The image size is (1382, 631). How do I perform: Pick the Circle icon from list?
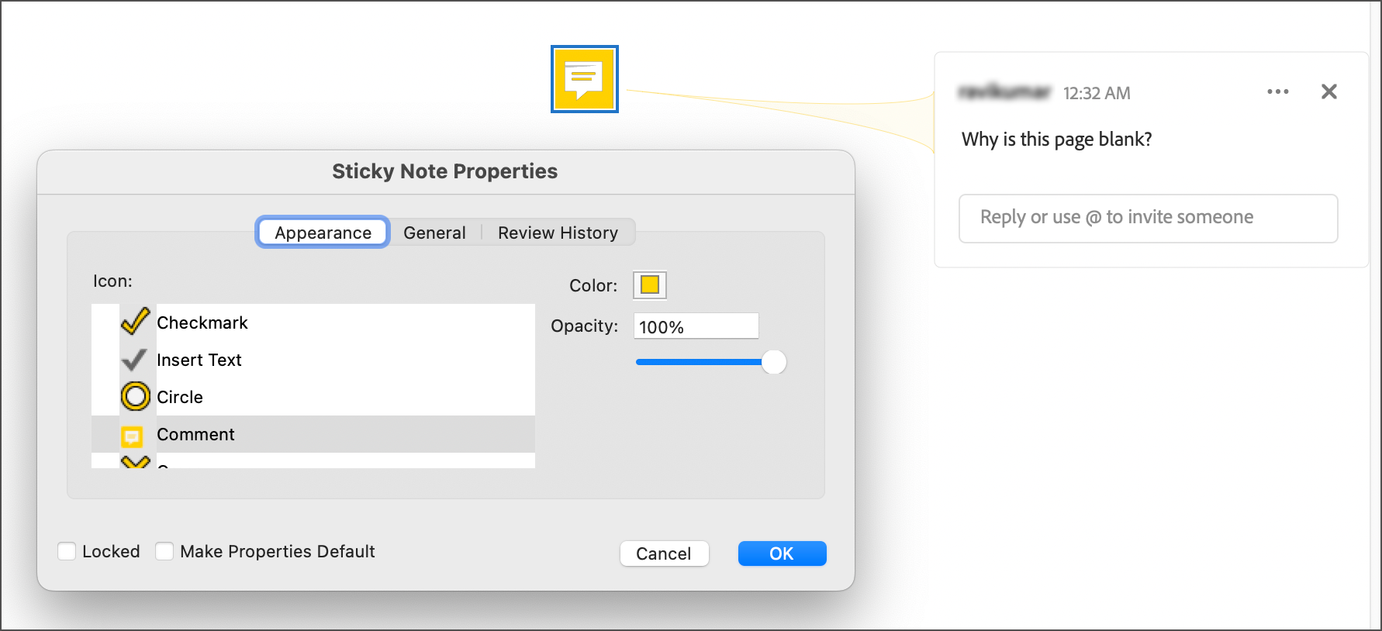click(x=180, y=397)
